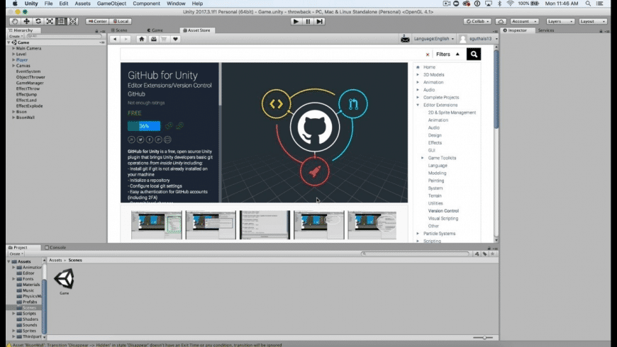Click the Play button to run the game
This screenshot has height=347, width=617.
tap(296, 21)
